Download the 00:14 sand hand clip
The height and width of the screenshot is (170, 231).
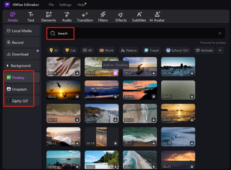pyautogui.click(x=77, y=73)
